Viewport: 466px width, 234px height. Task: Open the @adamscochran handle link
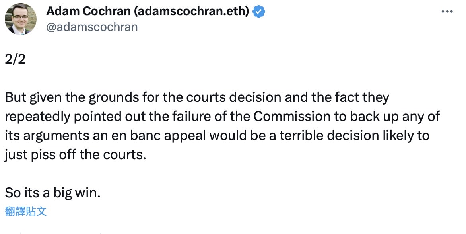click(x=92, y=27)
